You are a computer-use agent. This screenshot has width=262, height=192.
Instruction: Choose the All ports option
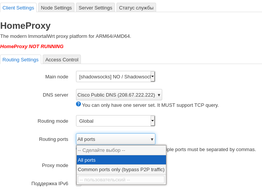point(121,160)
